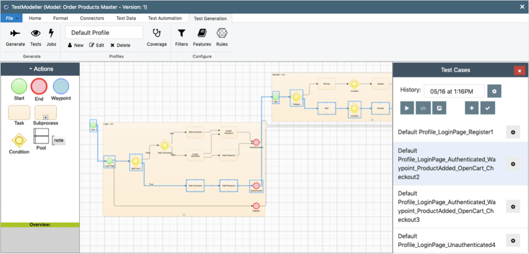
Task: Click the Authenticated end node
Action: 256,186
